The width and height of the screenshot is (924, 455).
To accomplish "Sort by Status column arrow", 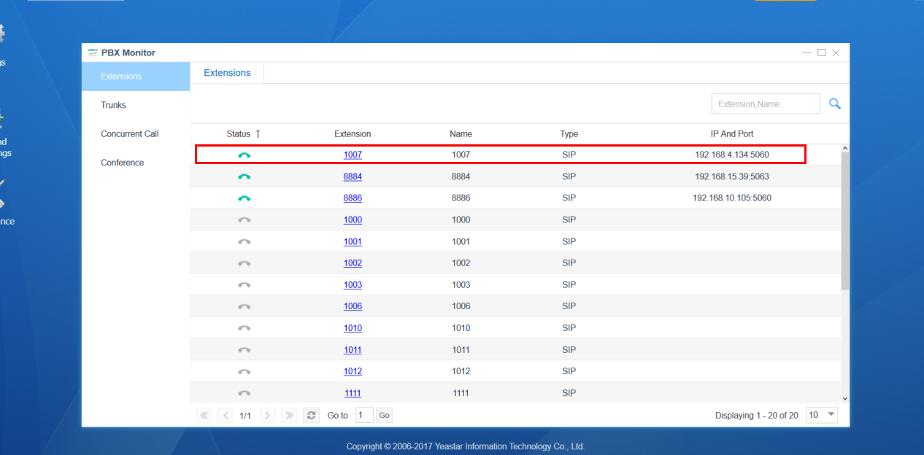I will pyautogui.click(x=258, y=133).
